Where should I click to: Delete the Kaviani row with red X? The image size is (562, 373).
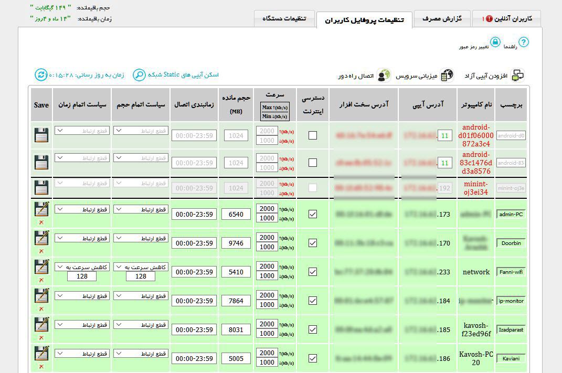41,367
